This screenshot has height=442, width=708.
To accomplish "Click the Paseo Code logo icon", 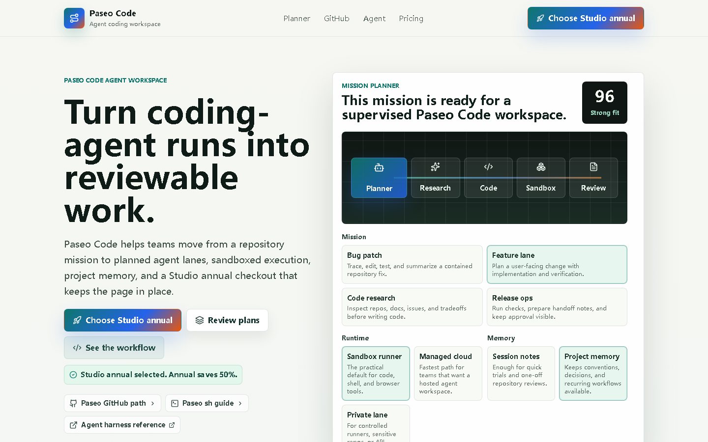I will pos(74,18).
